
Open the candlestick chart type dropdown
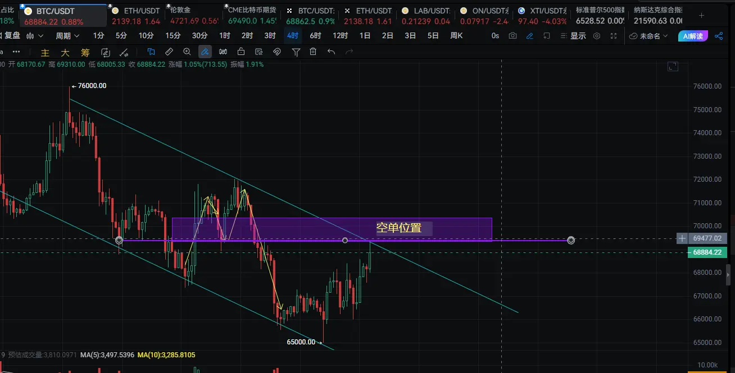(x=35, y=36)
